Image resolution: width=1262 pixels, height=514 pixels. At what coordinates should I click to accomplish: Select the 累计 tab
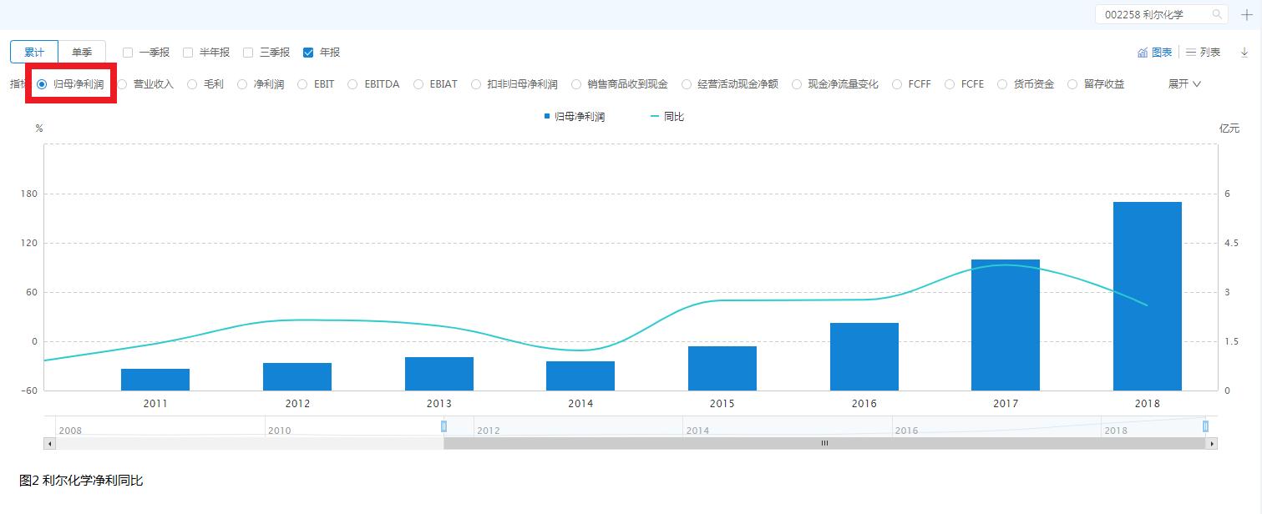coord(34,52)
